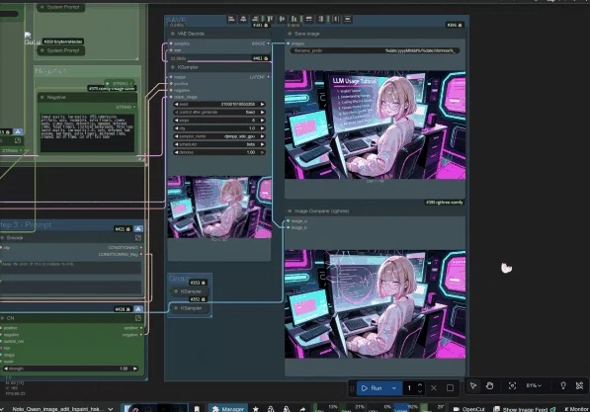Screen dimensions: 590x412
Task: Open the Run button dropdown arrow
Action: (394, 388)
